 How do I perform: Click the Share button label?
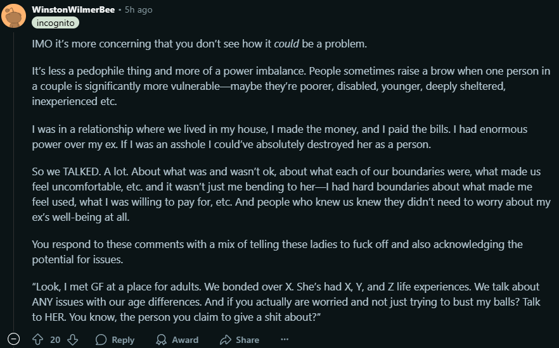pyautogui.click(x=247, y=340)
